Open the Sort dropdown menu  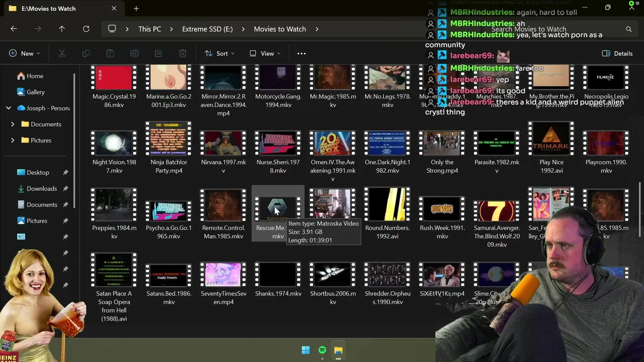tap(219, 53)
